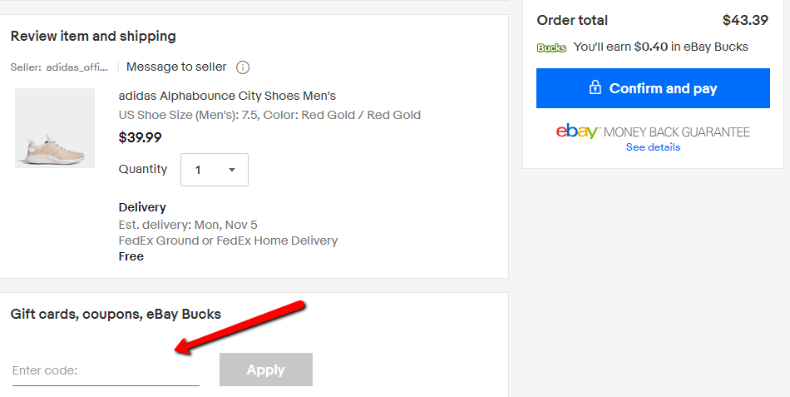
Task: Expand the Quantity dropdown arrow
Action: pos(232,170)
